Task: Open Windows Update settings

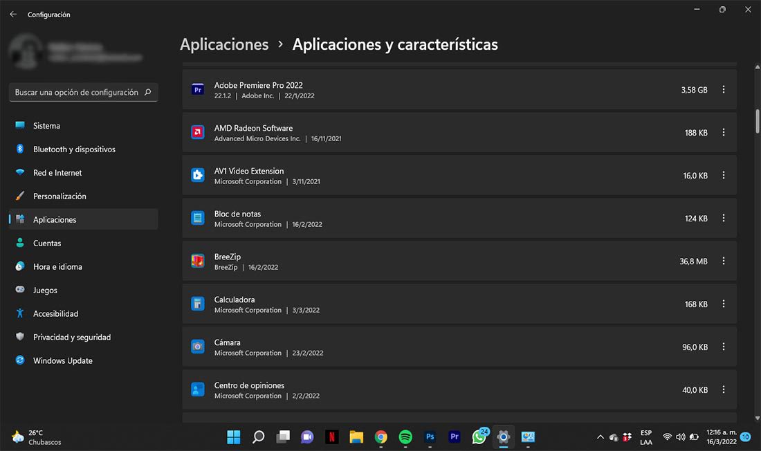Action: click(x=84, y=360)
